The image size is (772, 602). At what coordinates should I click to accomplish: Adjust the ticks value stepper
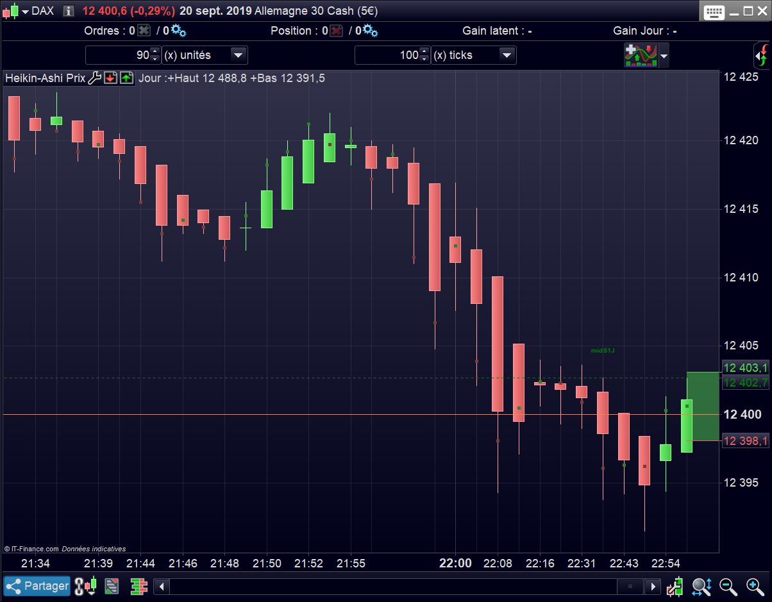[424, 55]
